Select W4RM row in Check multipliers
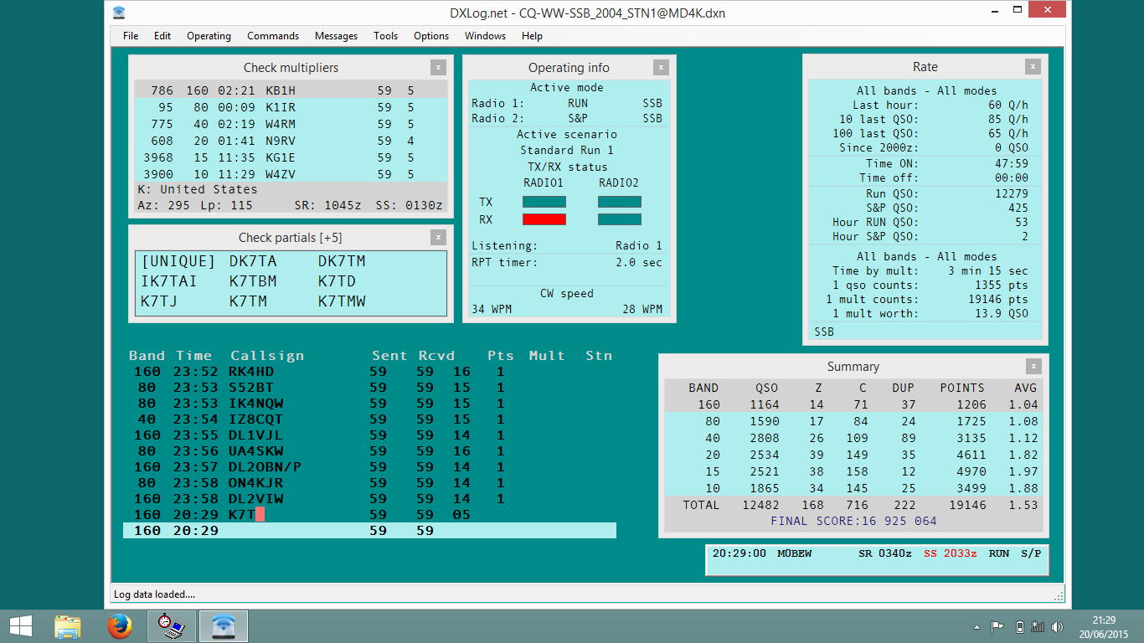1144x643 pixels. pos(291,124)
